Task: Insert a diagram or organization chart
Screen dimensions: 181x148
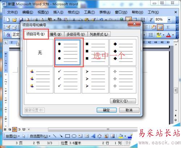Action: (100, 136)
